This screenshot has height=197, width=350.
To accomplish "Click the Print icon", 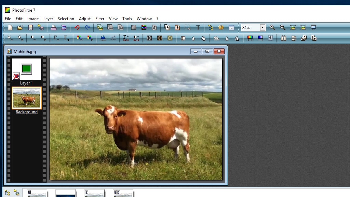I will (54, 27).
